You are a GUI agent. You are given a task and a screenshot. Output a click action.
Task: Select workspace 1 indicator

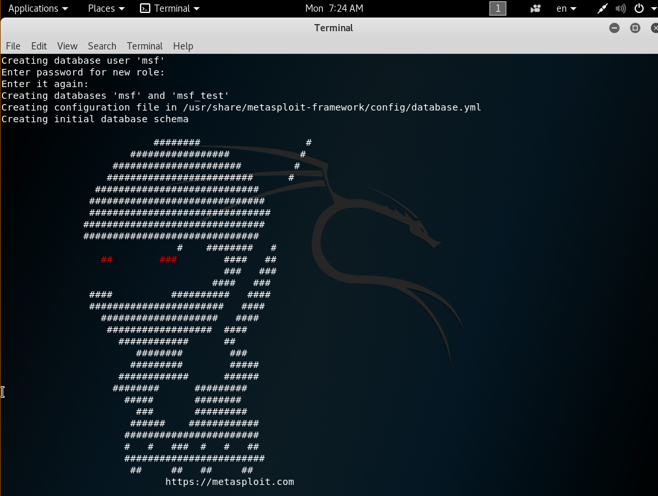498,8
